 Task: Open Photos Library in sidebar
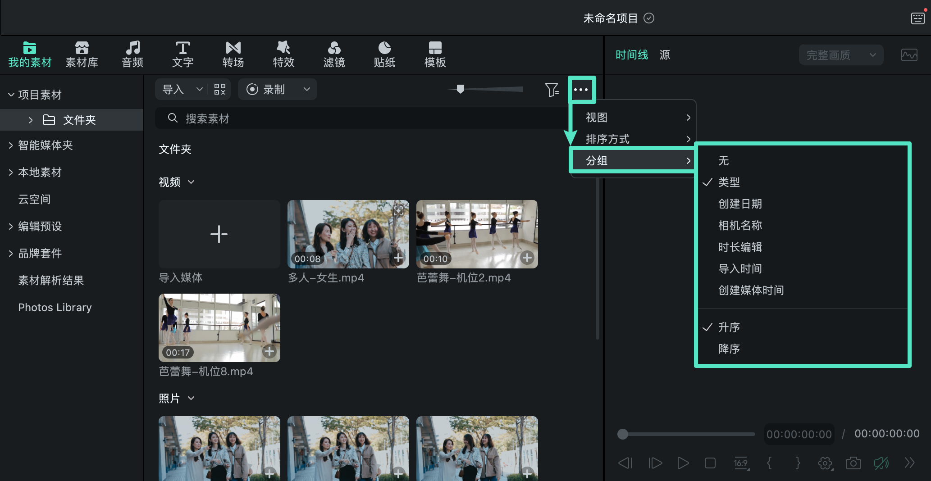click(55, 308)
